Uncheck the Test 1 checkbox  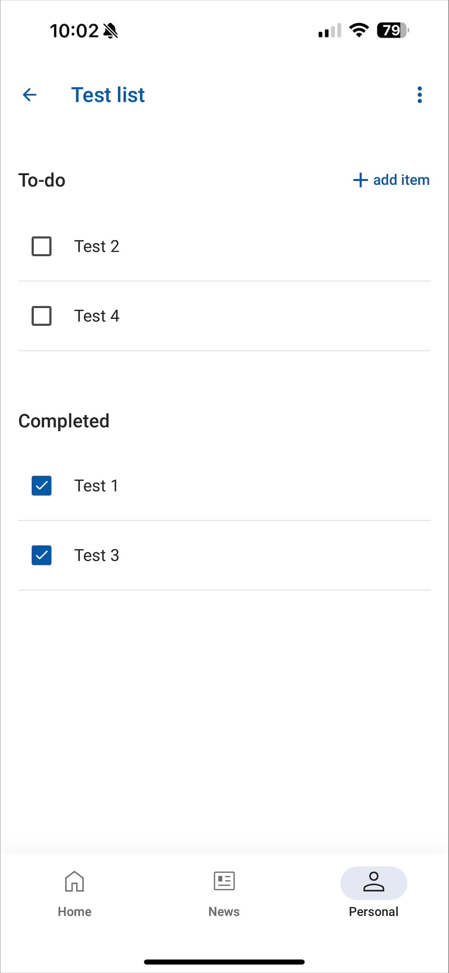(x=42, y=486)
